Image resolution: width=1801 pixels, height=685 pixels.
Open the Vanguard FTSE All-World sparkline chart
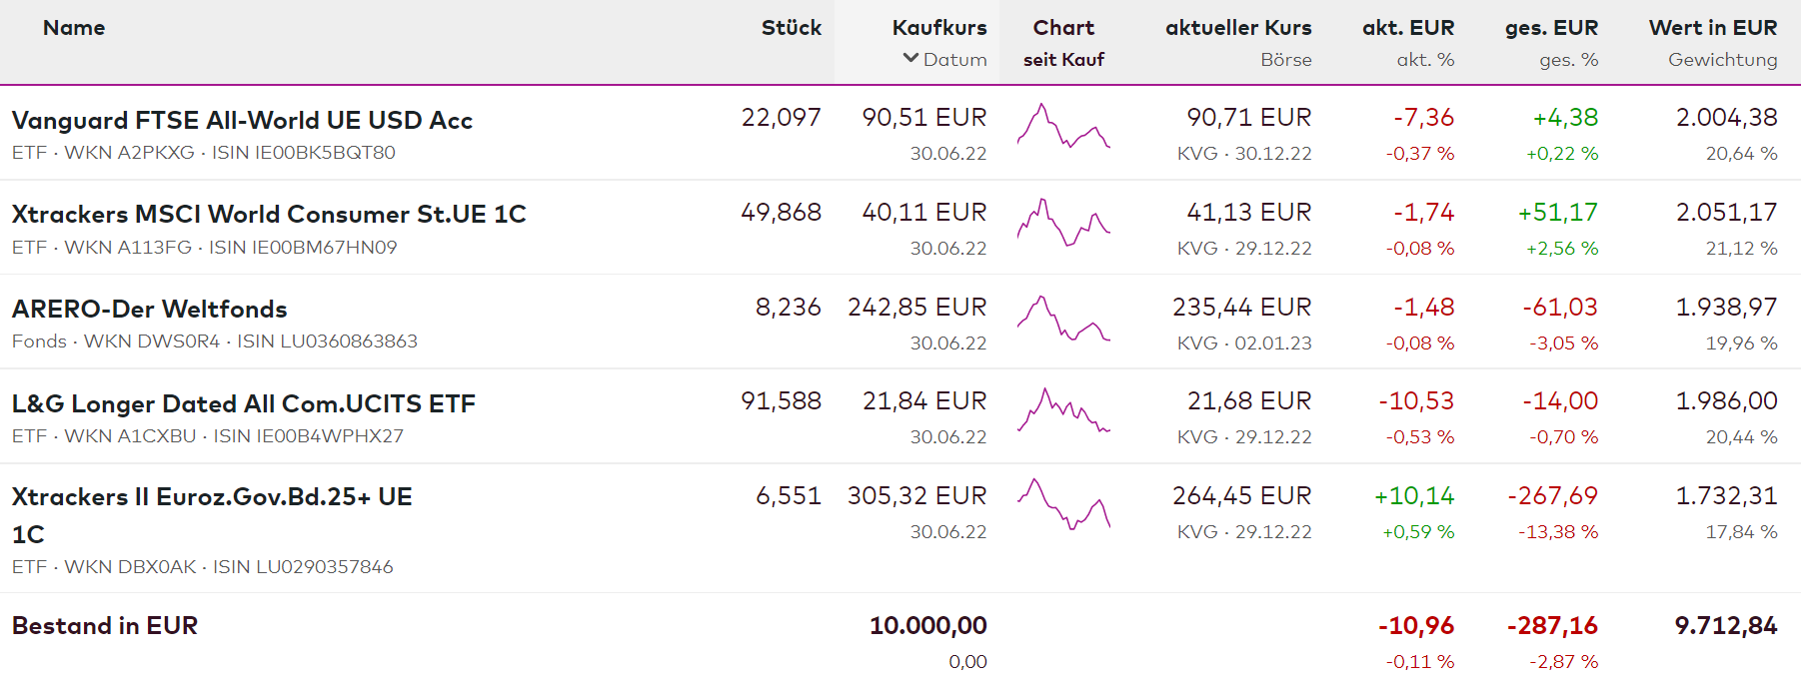pyautogui.click(x=1063, y=128)
